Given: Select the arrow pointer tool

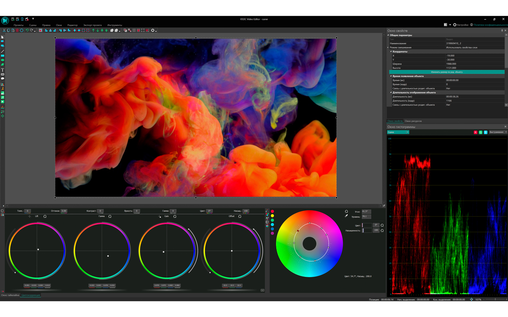Looking at the screenshot, I should click(x=2, y=37).
